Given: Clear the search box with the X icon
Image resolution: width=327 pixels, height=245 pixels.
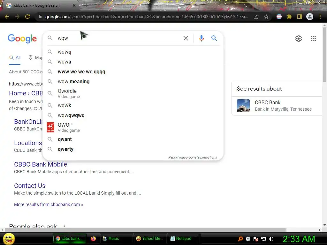Looking at the screenshot, I should (x=186, y=38).
